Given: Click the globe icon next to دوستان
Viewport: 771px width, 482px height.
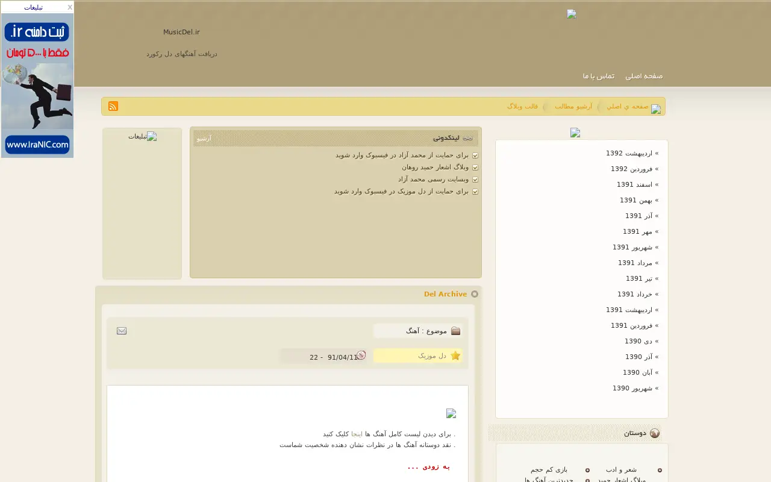Looking at the screenshot, I should pos(655,433).
